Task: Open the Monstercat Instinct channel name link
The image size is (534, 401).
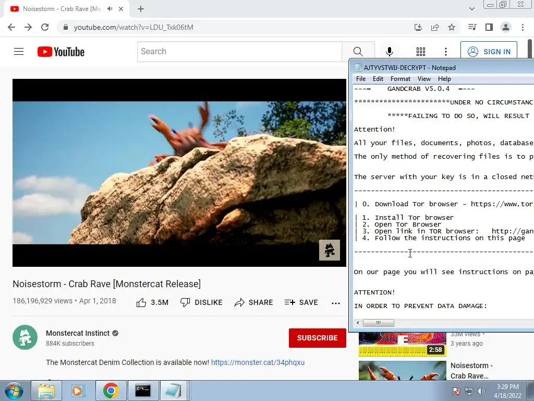Action: (78, 333)
